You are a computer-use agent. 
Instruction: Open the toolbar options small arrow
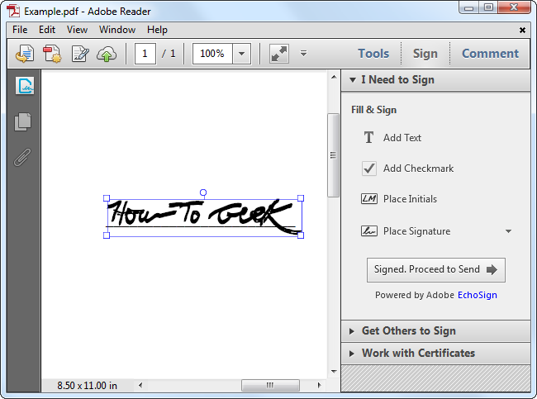(x=303, y=54)
